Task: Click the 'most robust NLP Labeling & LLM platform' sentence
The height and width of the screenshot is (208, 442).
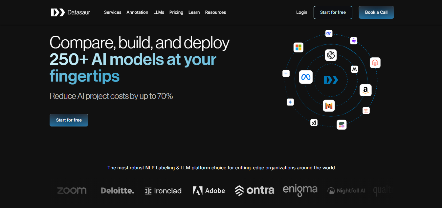Action: point(222,168)
